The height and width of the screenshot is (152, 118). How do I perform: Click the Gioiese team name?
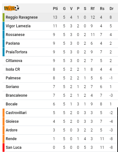(x=12, y=121)
